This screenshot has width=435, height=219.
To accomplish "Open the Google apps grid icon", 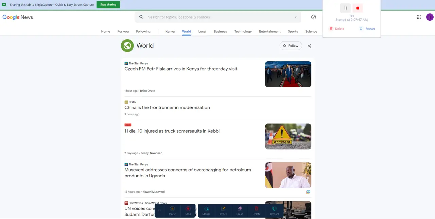I will point(419,17).
